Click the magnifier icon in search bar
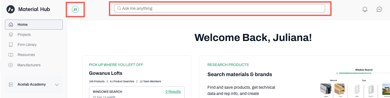The width and height of the screenshot is (390, 98). 119,8
